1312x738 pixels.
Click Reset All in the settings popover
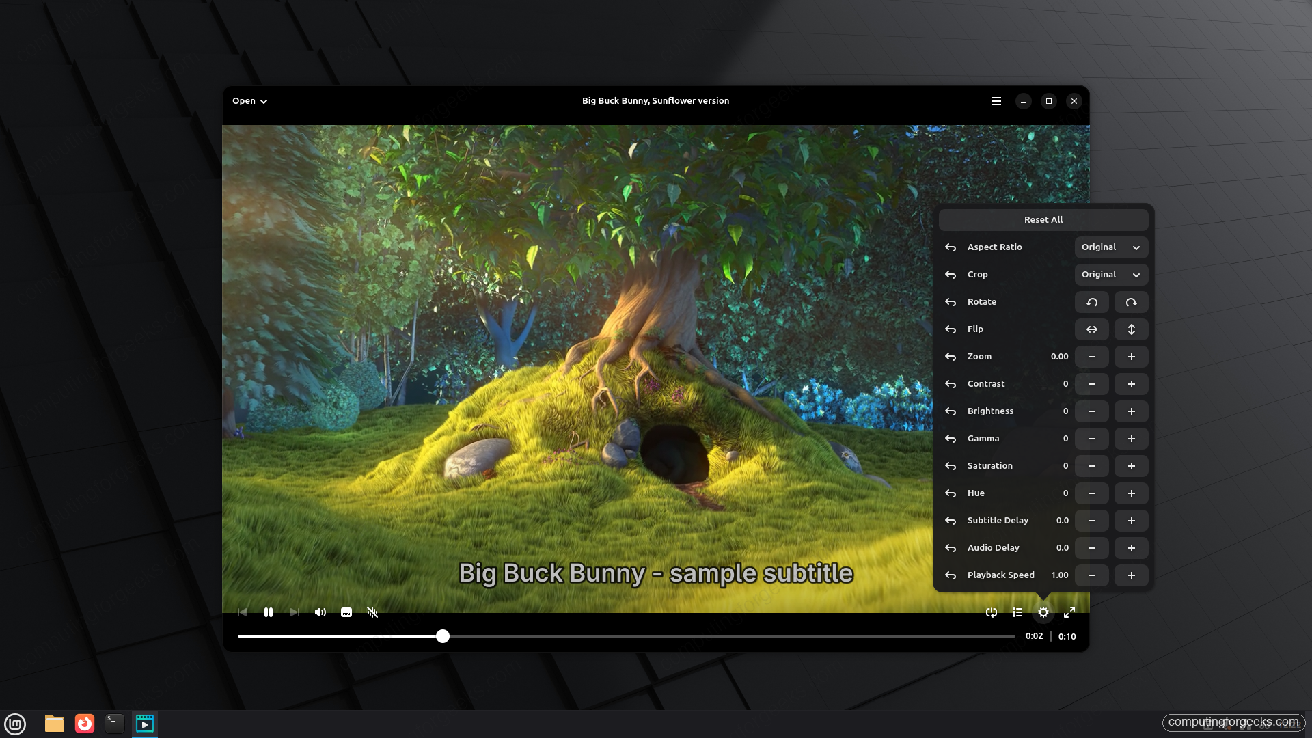(1043, 220)
